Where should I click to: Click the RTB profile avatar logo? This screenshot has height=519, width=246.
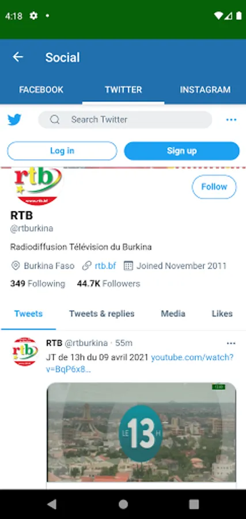37,186
